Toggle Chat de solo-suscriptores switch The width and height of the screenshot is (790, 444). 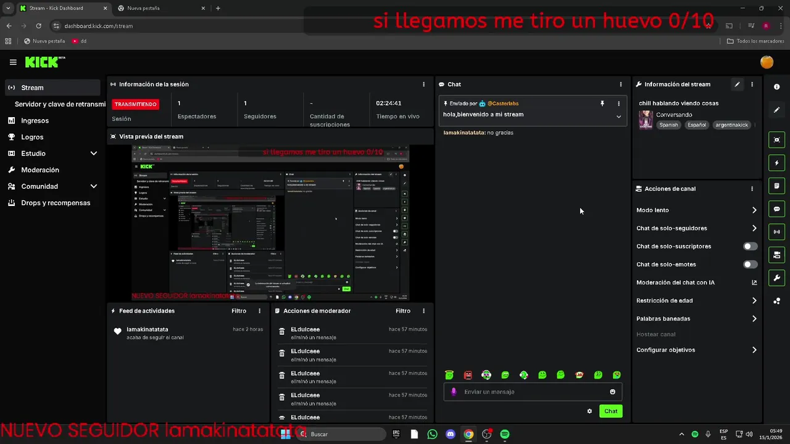pos(750,246)
